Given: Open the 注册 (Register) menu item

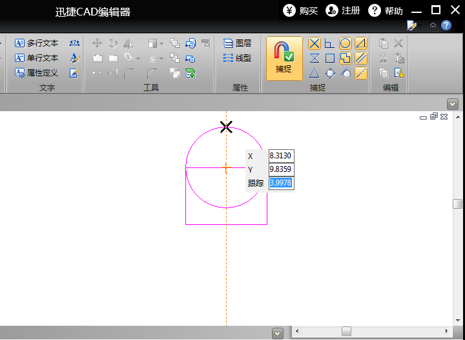Looking at the screenshot, I should point(343,10).
